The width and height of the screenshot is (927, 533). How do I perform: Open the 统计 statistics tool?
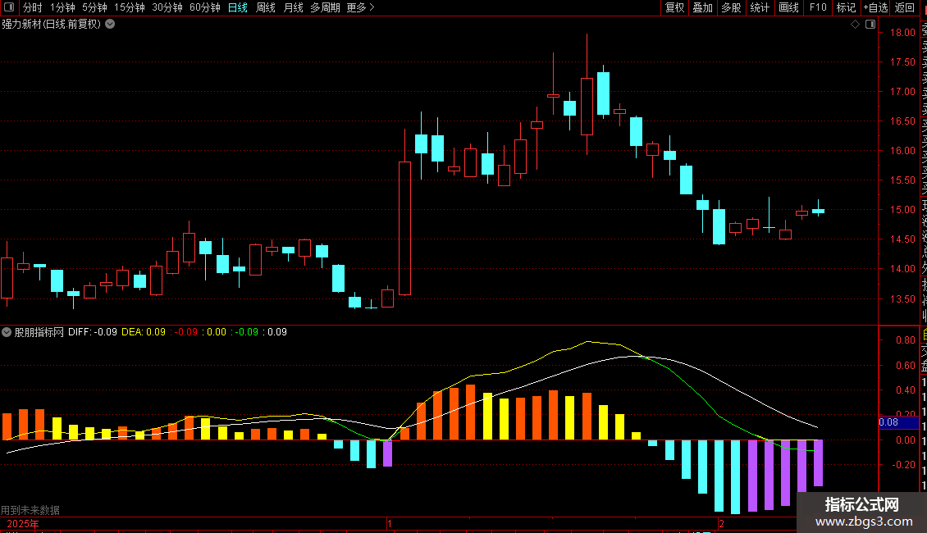pos(760,7)
